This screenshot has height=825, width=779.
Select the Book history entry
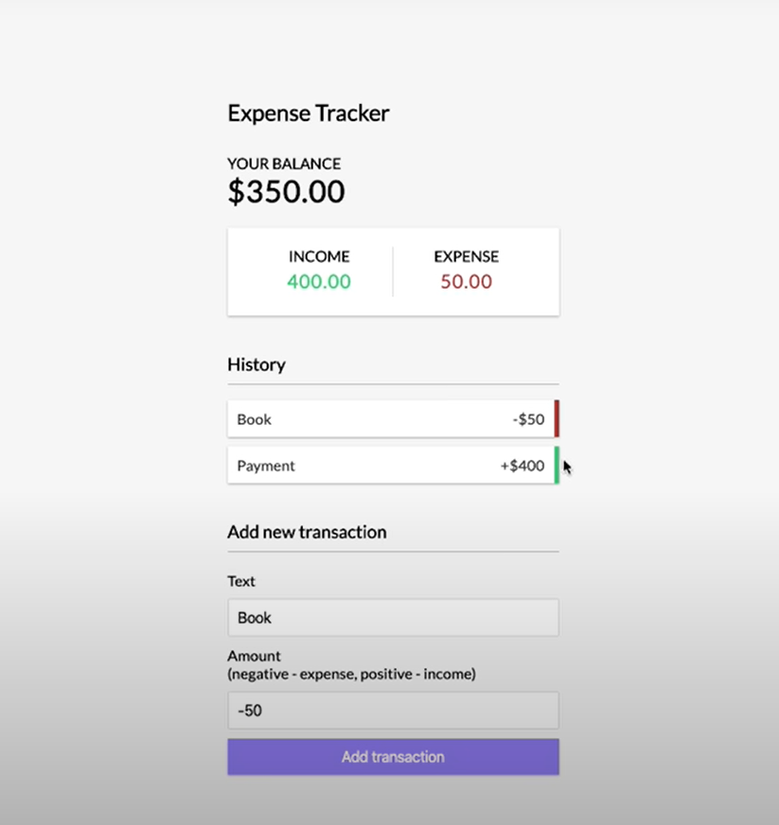pos(393,419)
